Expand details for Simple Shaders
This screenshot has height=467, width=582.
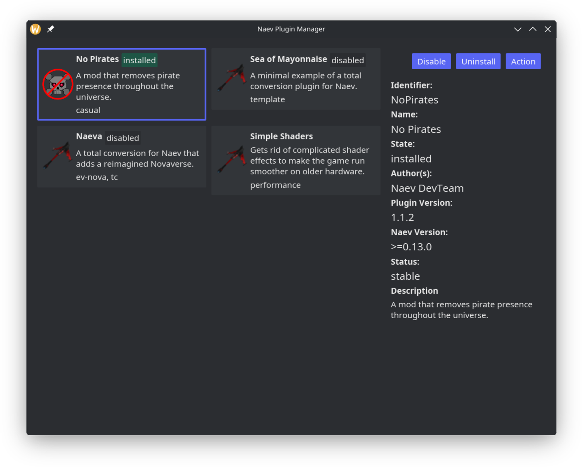(296, 160)
